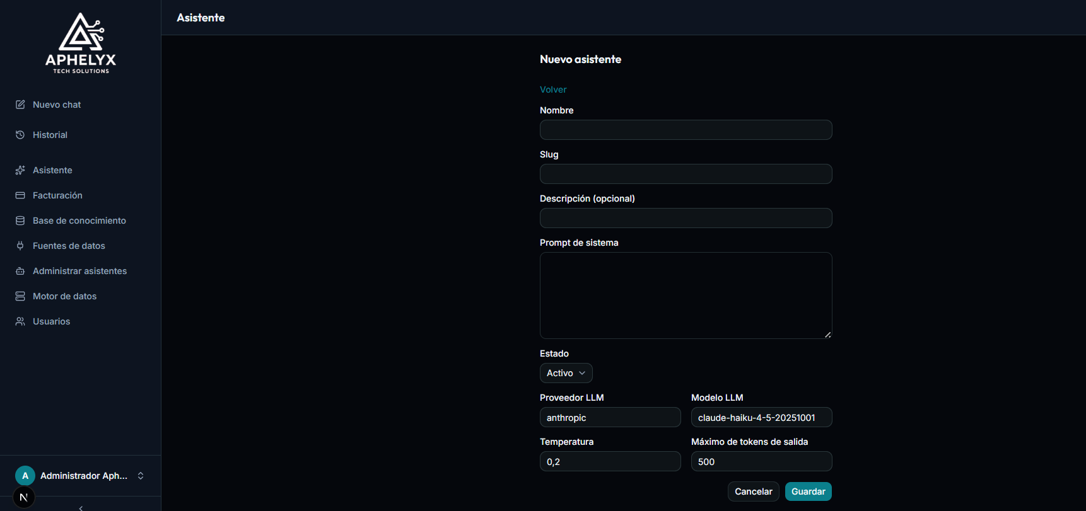The width and height of the screenshot is (1086, 511).
Task: Click the round N badge at bottom left
Action: click(24, 497)
